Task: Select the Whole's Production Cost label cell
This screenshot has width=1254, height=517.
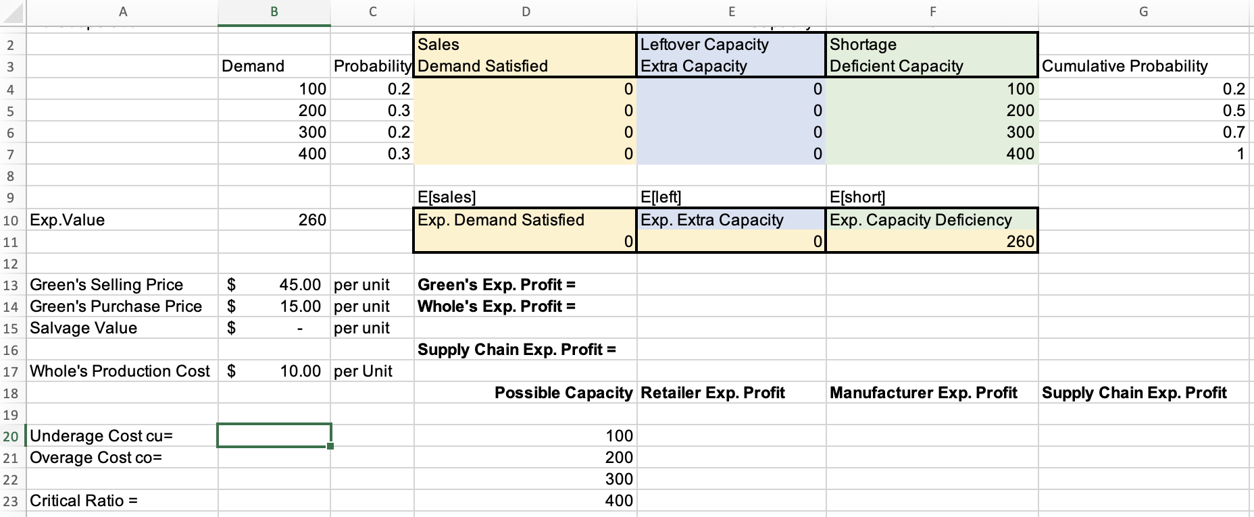Action: (120, 371)
